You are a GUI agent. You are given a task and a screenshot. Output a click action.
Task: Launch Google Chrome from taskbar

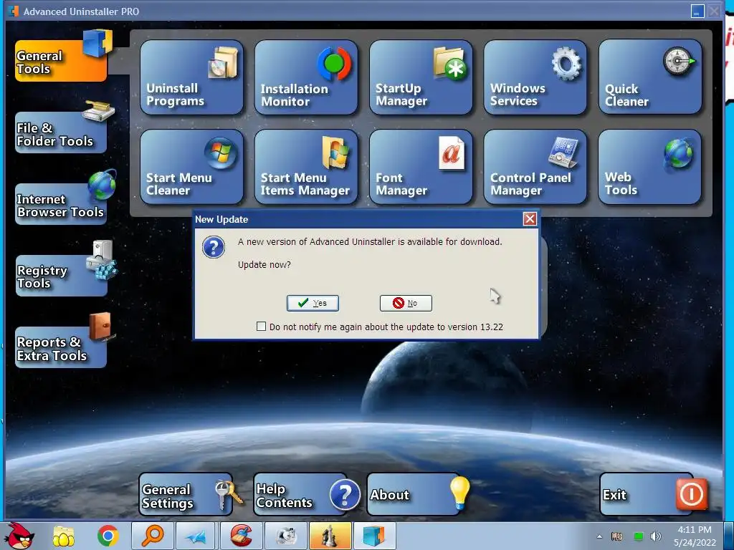(108, 536)
